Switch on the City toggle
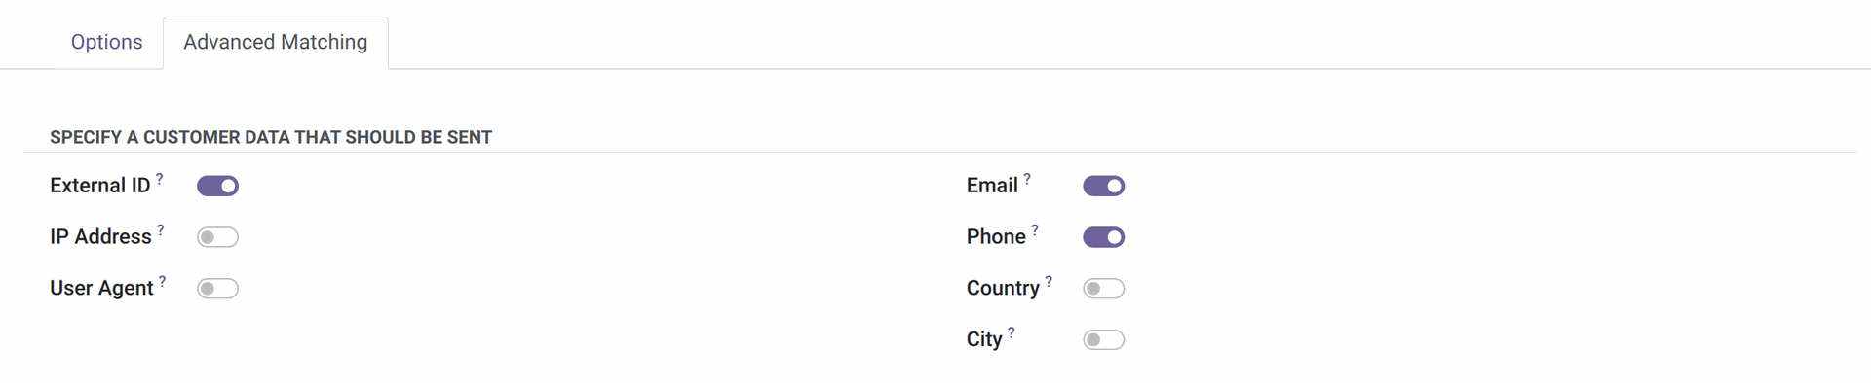1871x383 pixels. click(x=1103, y=340)
